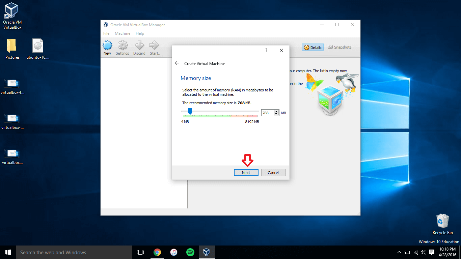Select the Pictures folder on the desktop

[x=12, y=49]
